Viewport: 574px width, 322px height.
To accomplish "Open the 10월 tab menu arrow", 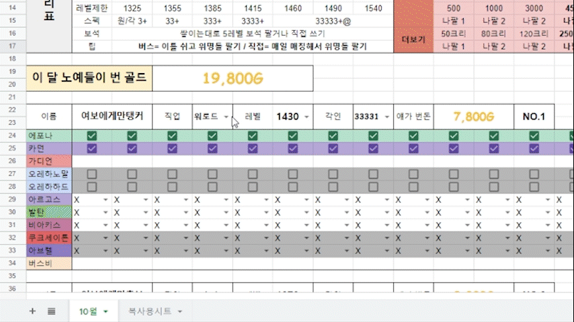I will [x=106, y=312].
